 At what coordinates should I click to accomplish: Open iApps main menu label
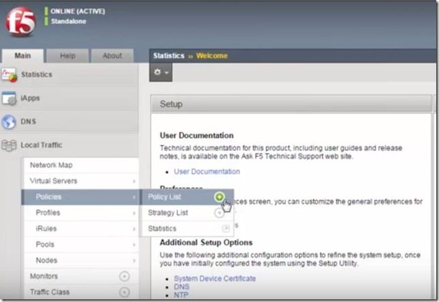click(30, 98)
